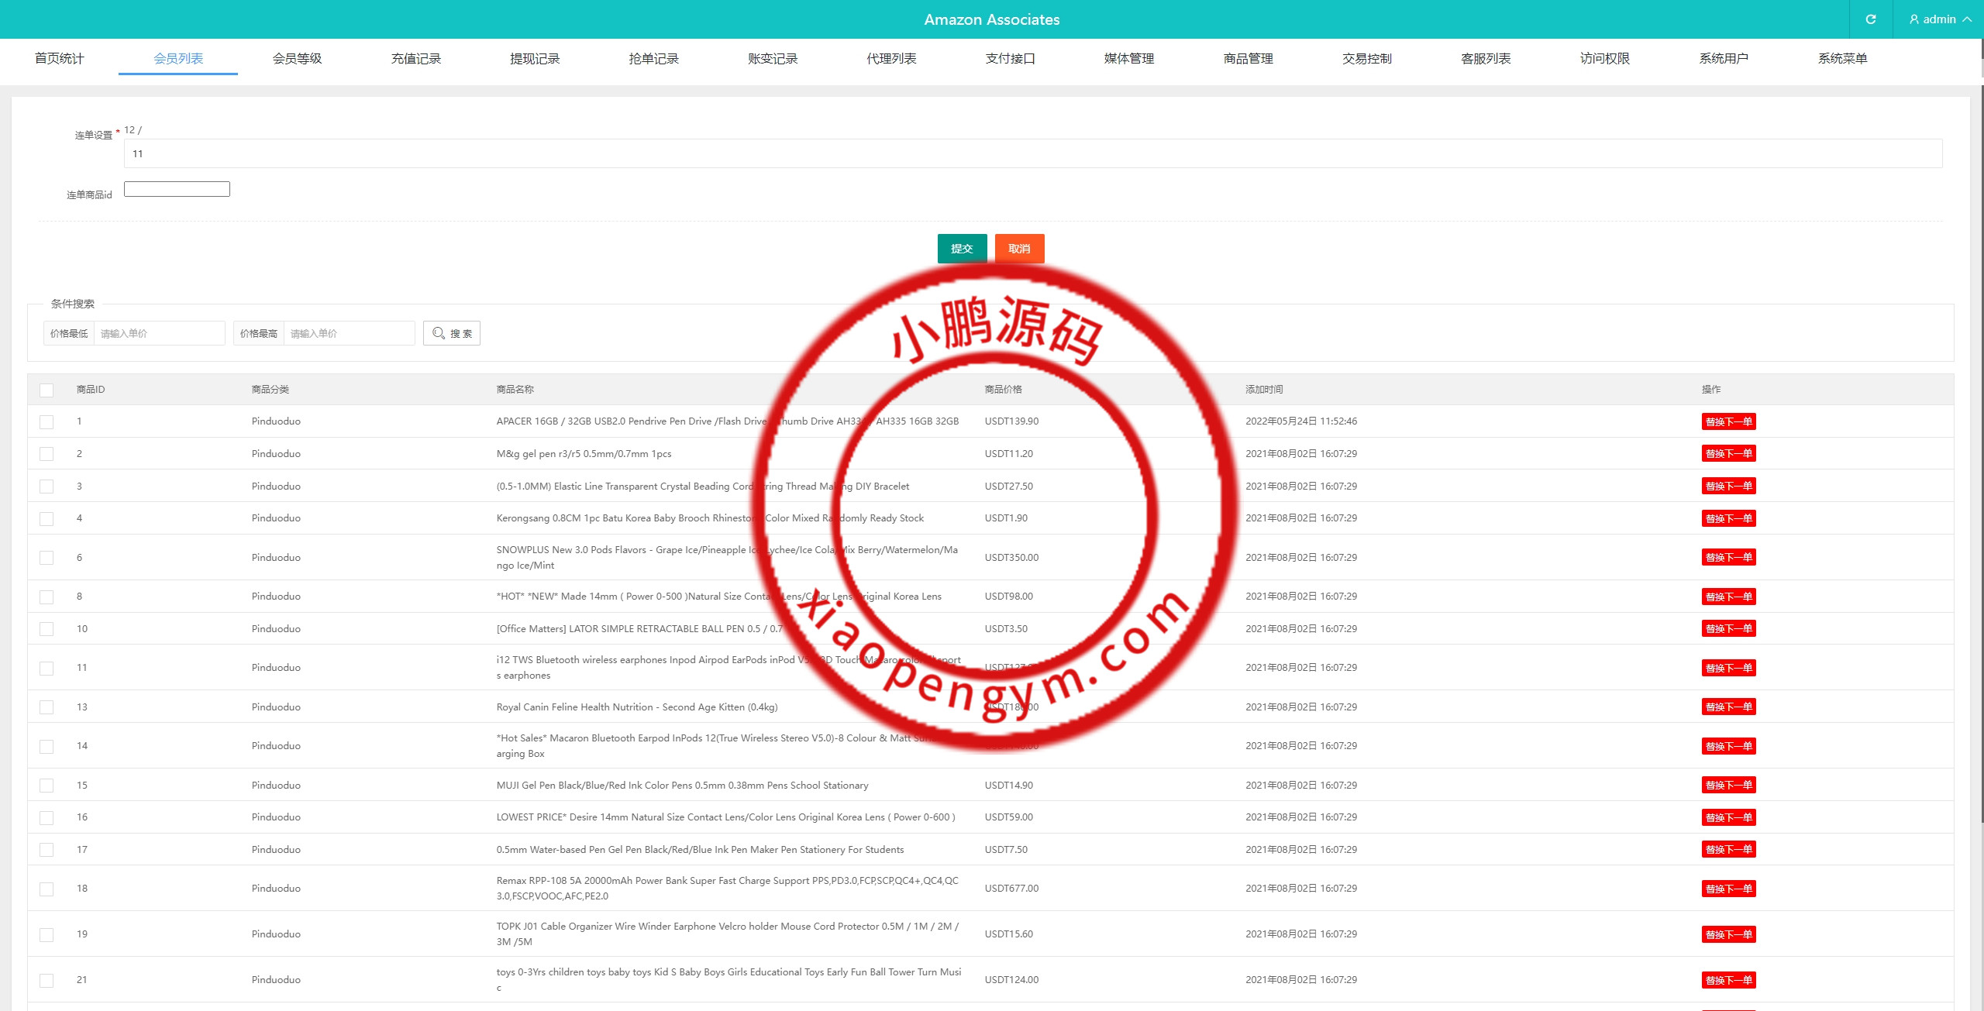Check the box for product ID 16
Viewport: 1984px width, 1011px height.
pos(46,818)
